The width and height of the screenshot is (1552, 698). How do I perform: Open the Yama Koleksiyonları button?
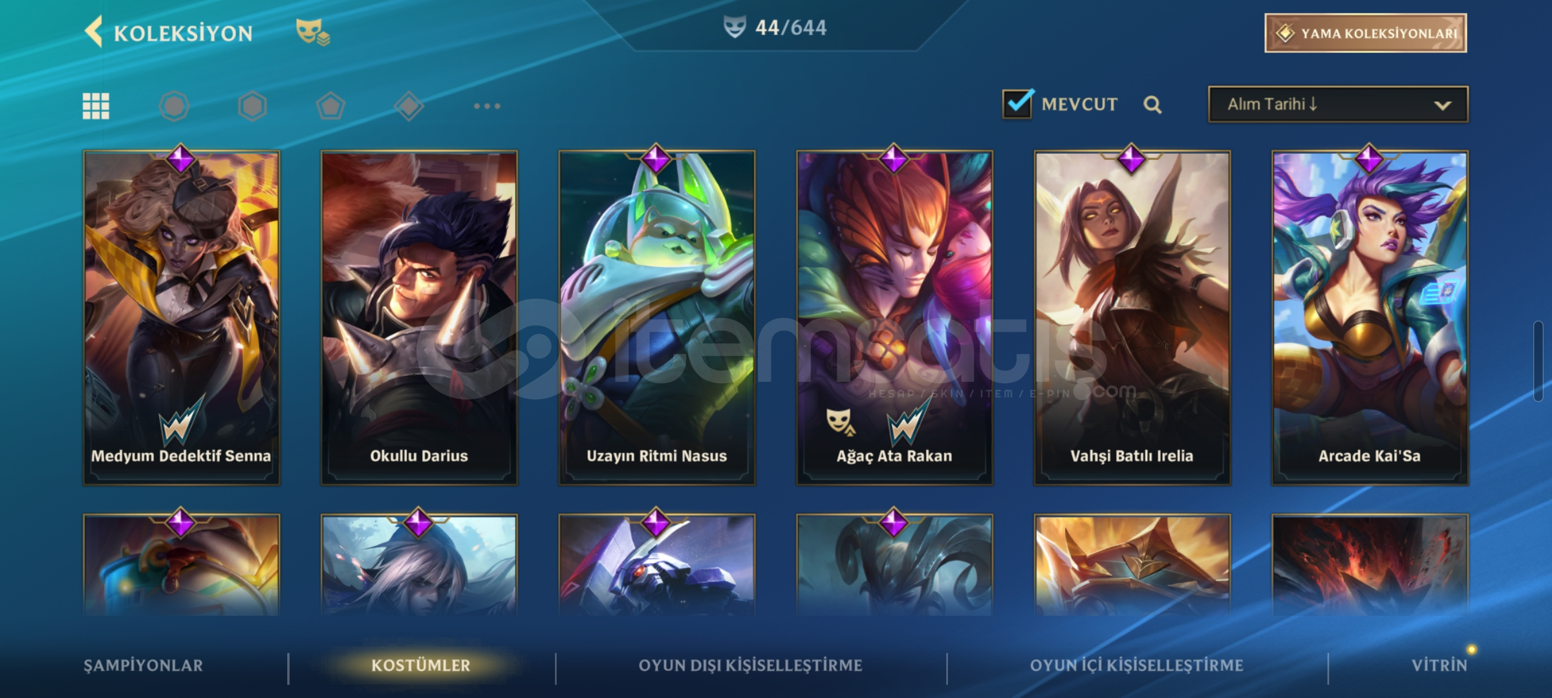tap(1366, 33)
